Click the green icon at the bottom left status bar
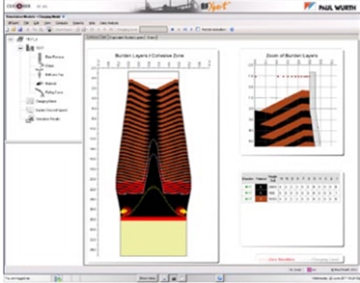This screenshot has height=283, width=360. [58, 278]
